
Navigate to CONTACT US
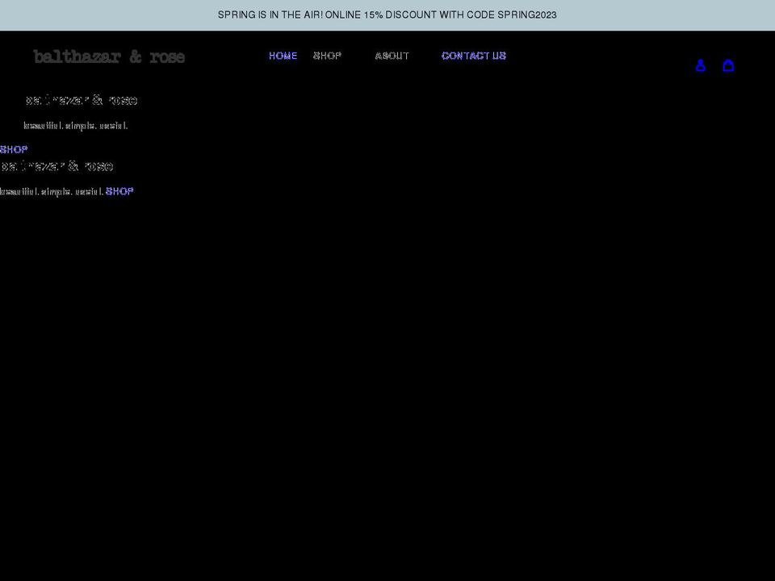tap(474, 56)
